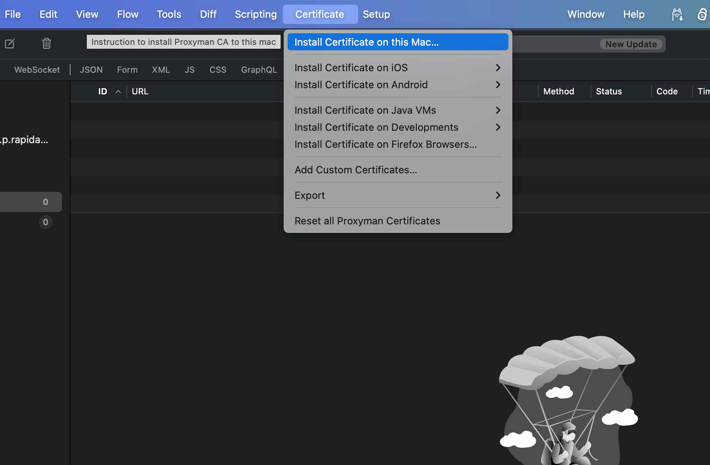Expand Install Certificate on Java VMs submenu
The image size is (710, 465).
point(398,110)
